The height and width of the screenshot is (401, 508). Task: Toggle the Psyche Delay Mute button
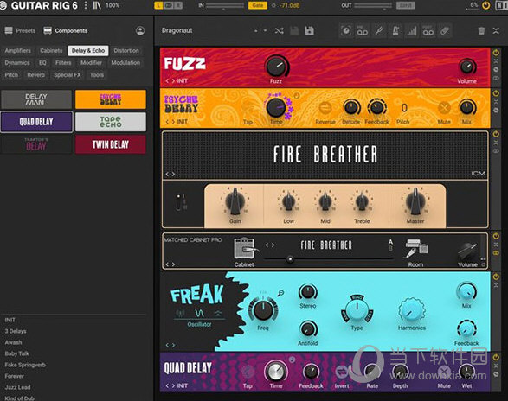444,108
